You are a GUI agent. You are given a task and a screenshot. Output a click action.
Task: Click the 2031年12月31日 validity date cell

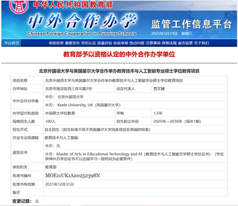pyautogui.click(x=136, y=184)
